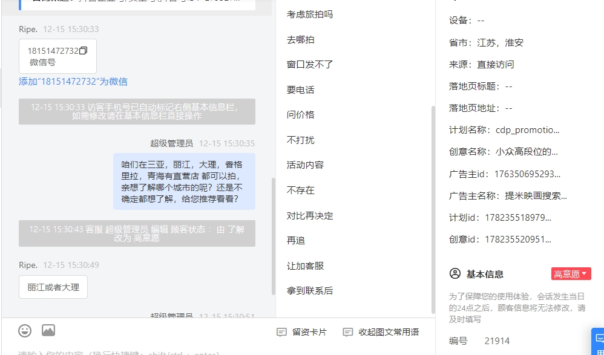Click the 落地页标题 field row

(x=481, y=86)
